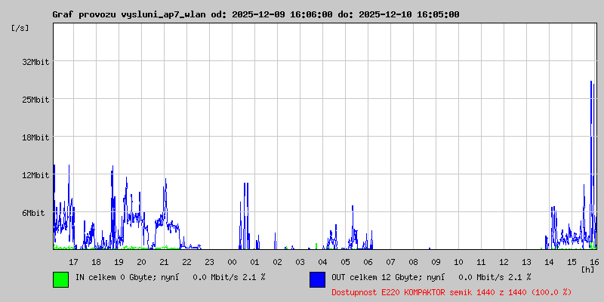
Task: Click the hour 21 x-axis label
Action: [164, 262]
